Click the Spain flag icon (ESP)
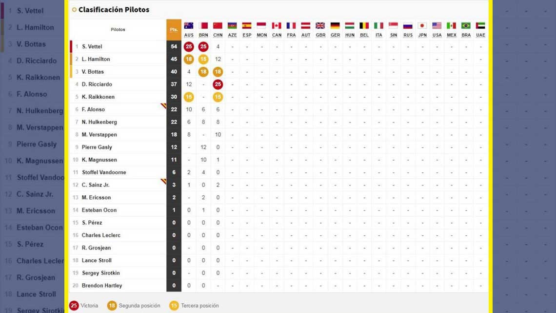 [247, 26]
